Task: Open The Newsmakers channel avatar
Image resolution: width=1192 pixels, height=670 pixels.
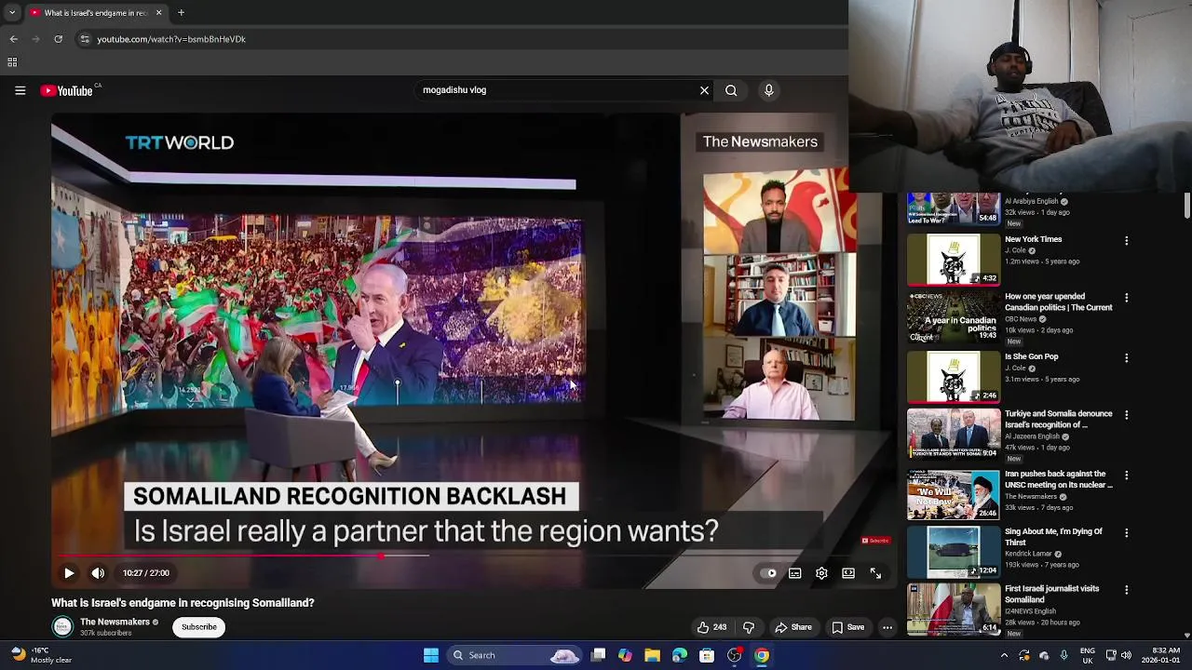Action: [x=62, y=627]
